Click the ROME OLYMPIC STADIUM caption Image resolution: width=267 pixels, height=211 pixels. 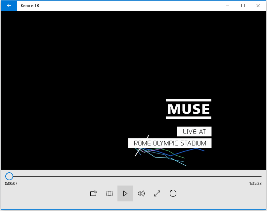point(170,143)
